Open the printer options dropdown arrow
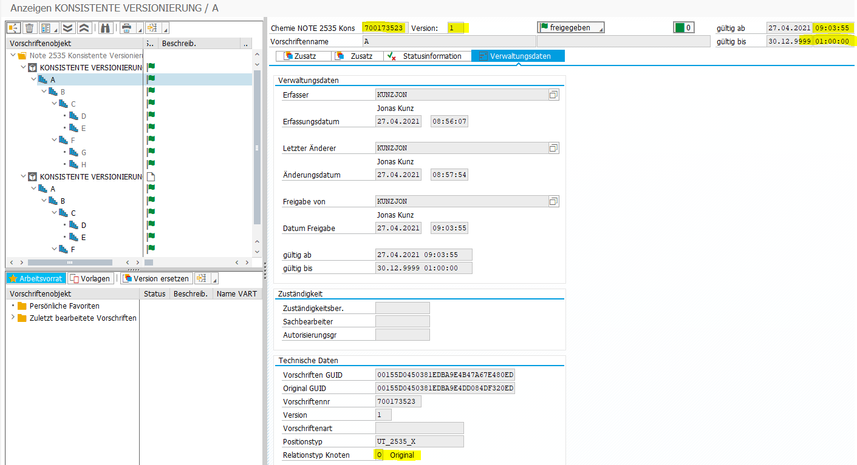The width and height of the screenshot is (857, 465). (x=138, y=29)
